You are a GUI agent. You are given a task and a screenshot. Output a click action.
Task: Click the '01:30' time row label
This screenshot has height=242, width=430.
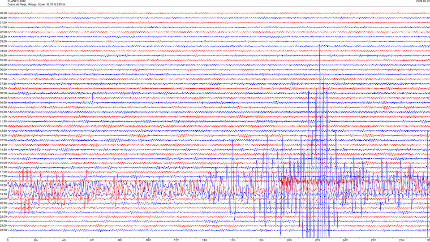[x=3, y=27]
